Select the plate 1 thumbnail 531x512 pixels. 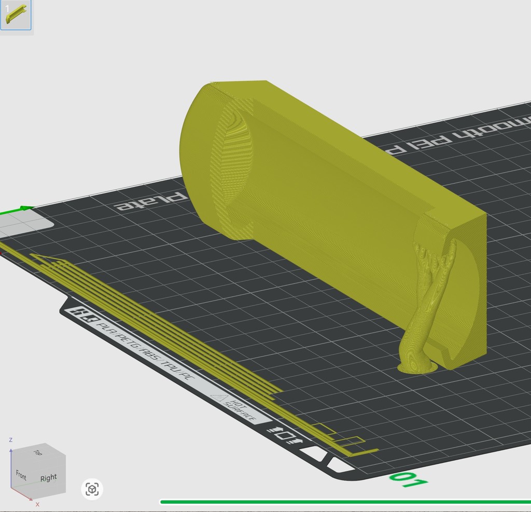[x=16, y=15]
